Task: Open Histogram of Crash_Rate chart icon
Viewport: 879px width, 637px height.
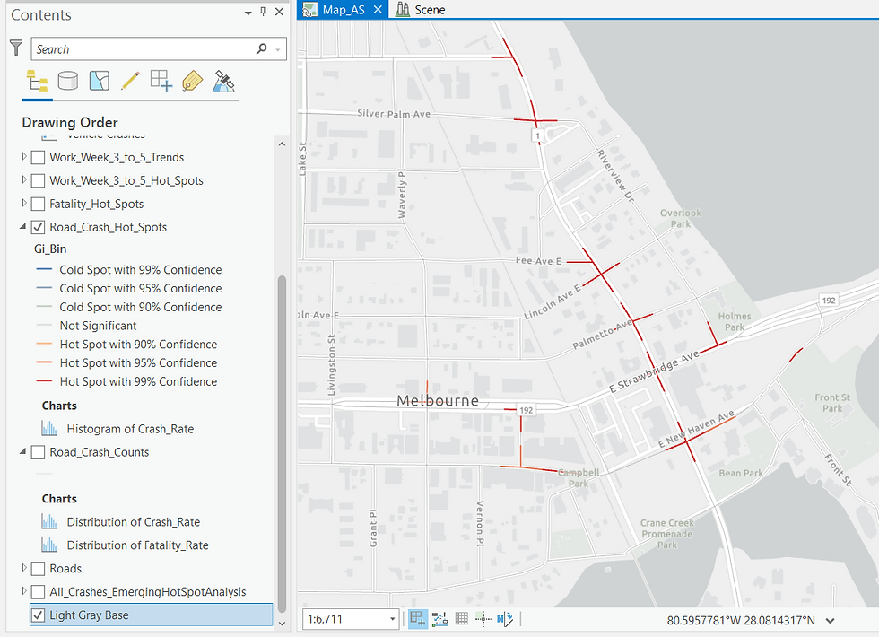Action: tap(48, 429)
